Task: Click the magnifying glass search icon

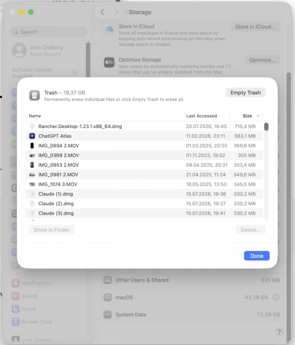Action: (x=15, y=32)
